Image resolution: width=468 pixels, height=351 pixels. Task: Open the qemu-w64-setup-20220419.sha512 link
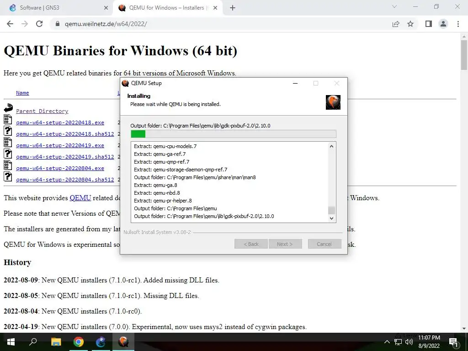65,157
